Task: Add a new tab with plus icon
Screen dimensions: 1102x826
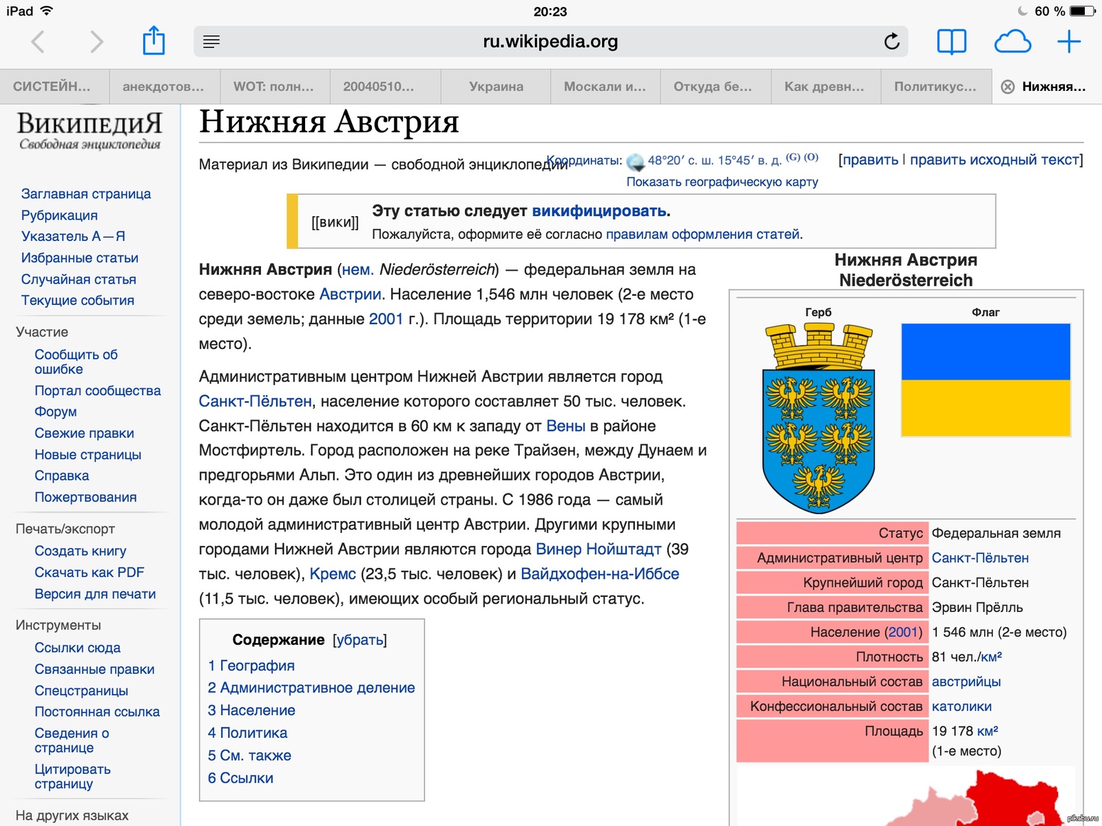Action: pyautogui.click(x=1069, y=42)
